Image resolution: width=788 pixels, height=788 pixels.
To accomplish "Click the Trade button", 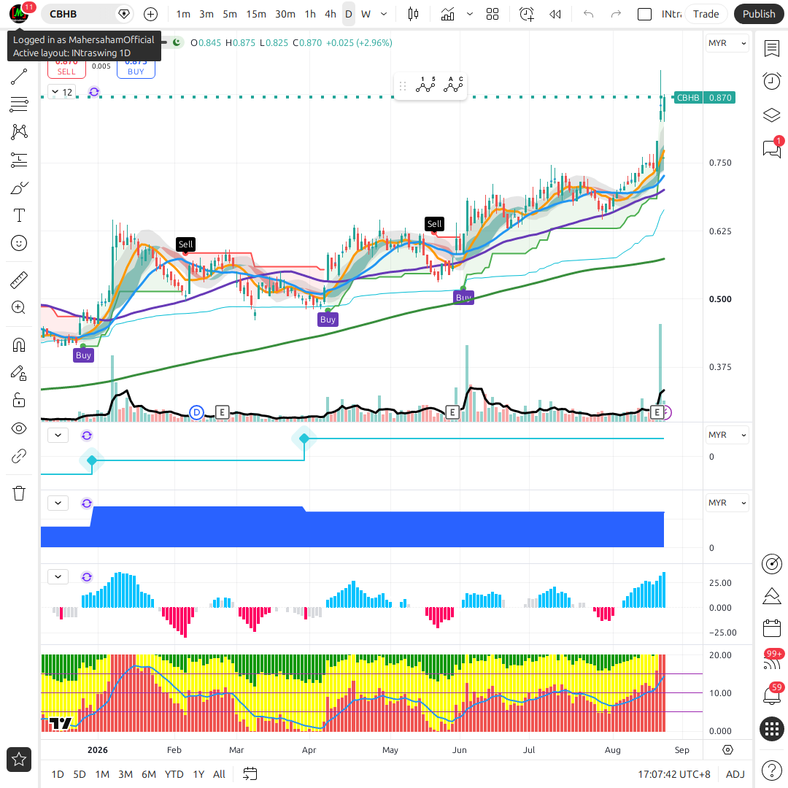I will point(706,14).
